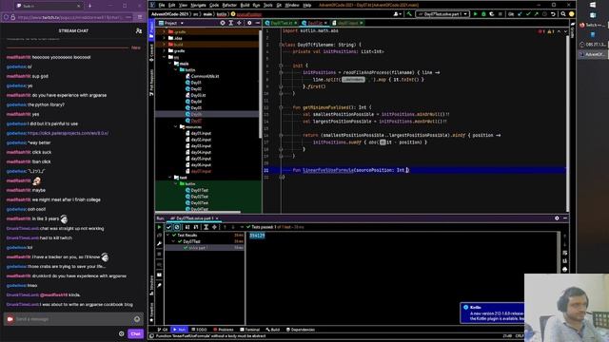The image size is (609, 342).
Task: Open the Problems tool window tab
Action: pyautogui.click(x=224, y=330)
